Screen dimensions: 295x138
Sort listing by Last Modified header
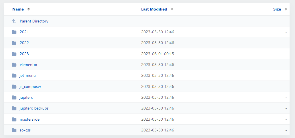tap(154, 9)
